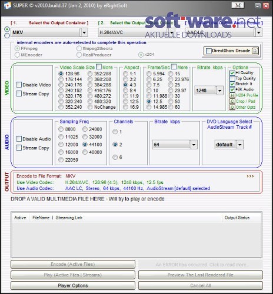Tick video Stream Copy checkbox
The image size is (273, 294).
click(x=19, y=93)
